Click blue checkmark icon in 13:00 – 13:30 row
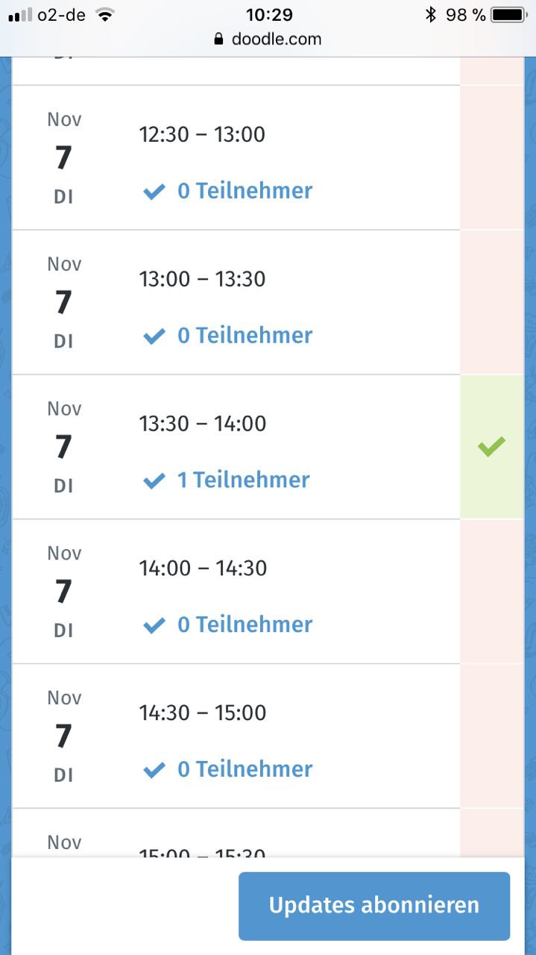536x955 pixels. 154,336
